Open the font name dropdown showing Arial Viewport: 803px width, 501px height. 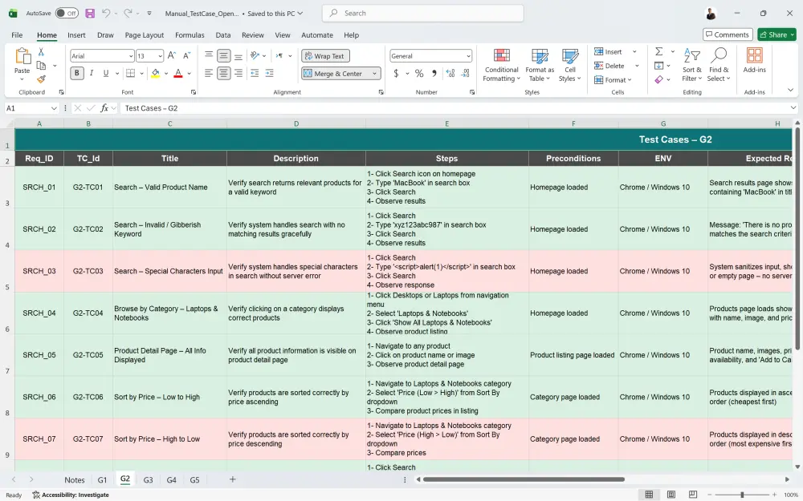(130, 56)
